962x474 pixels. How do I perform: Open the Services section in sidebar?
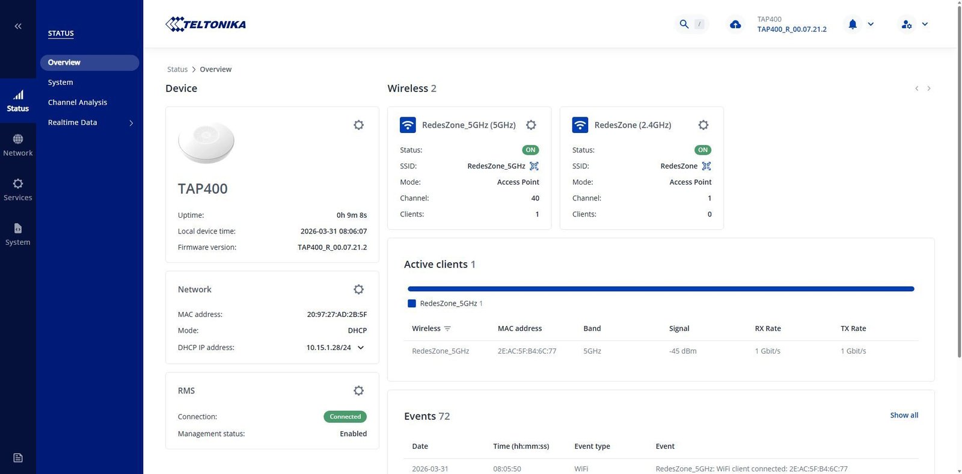[18, 189]
